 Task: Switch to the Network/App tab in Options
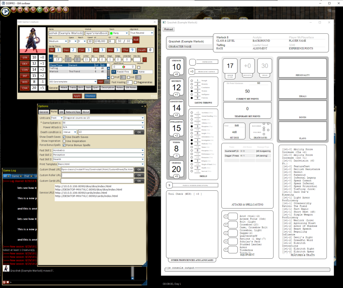[73, 112]
